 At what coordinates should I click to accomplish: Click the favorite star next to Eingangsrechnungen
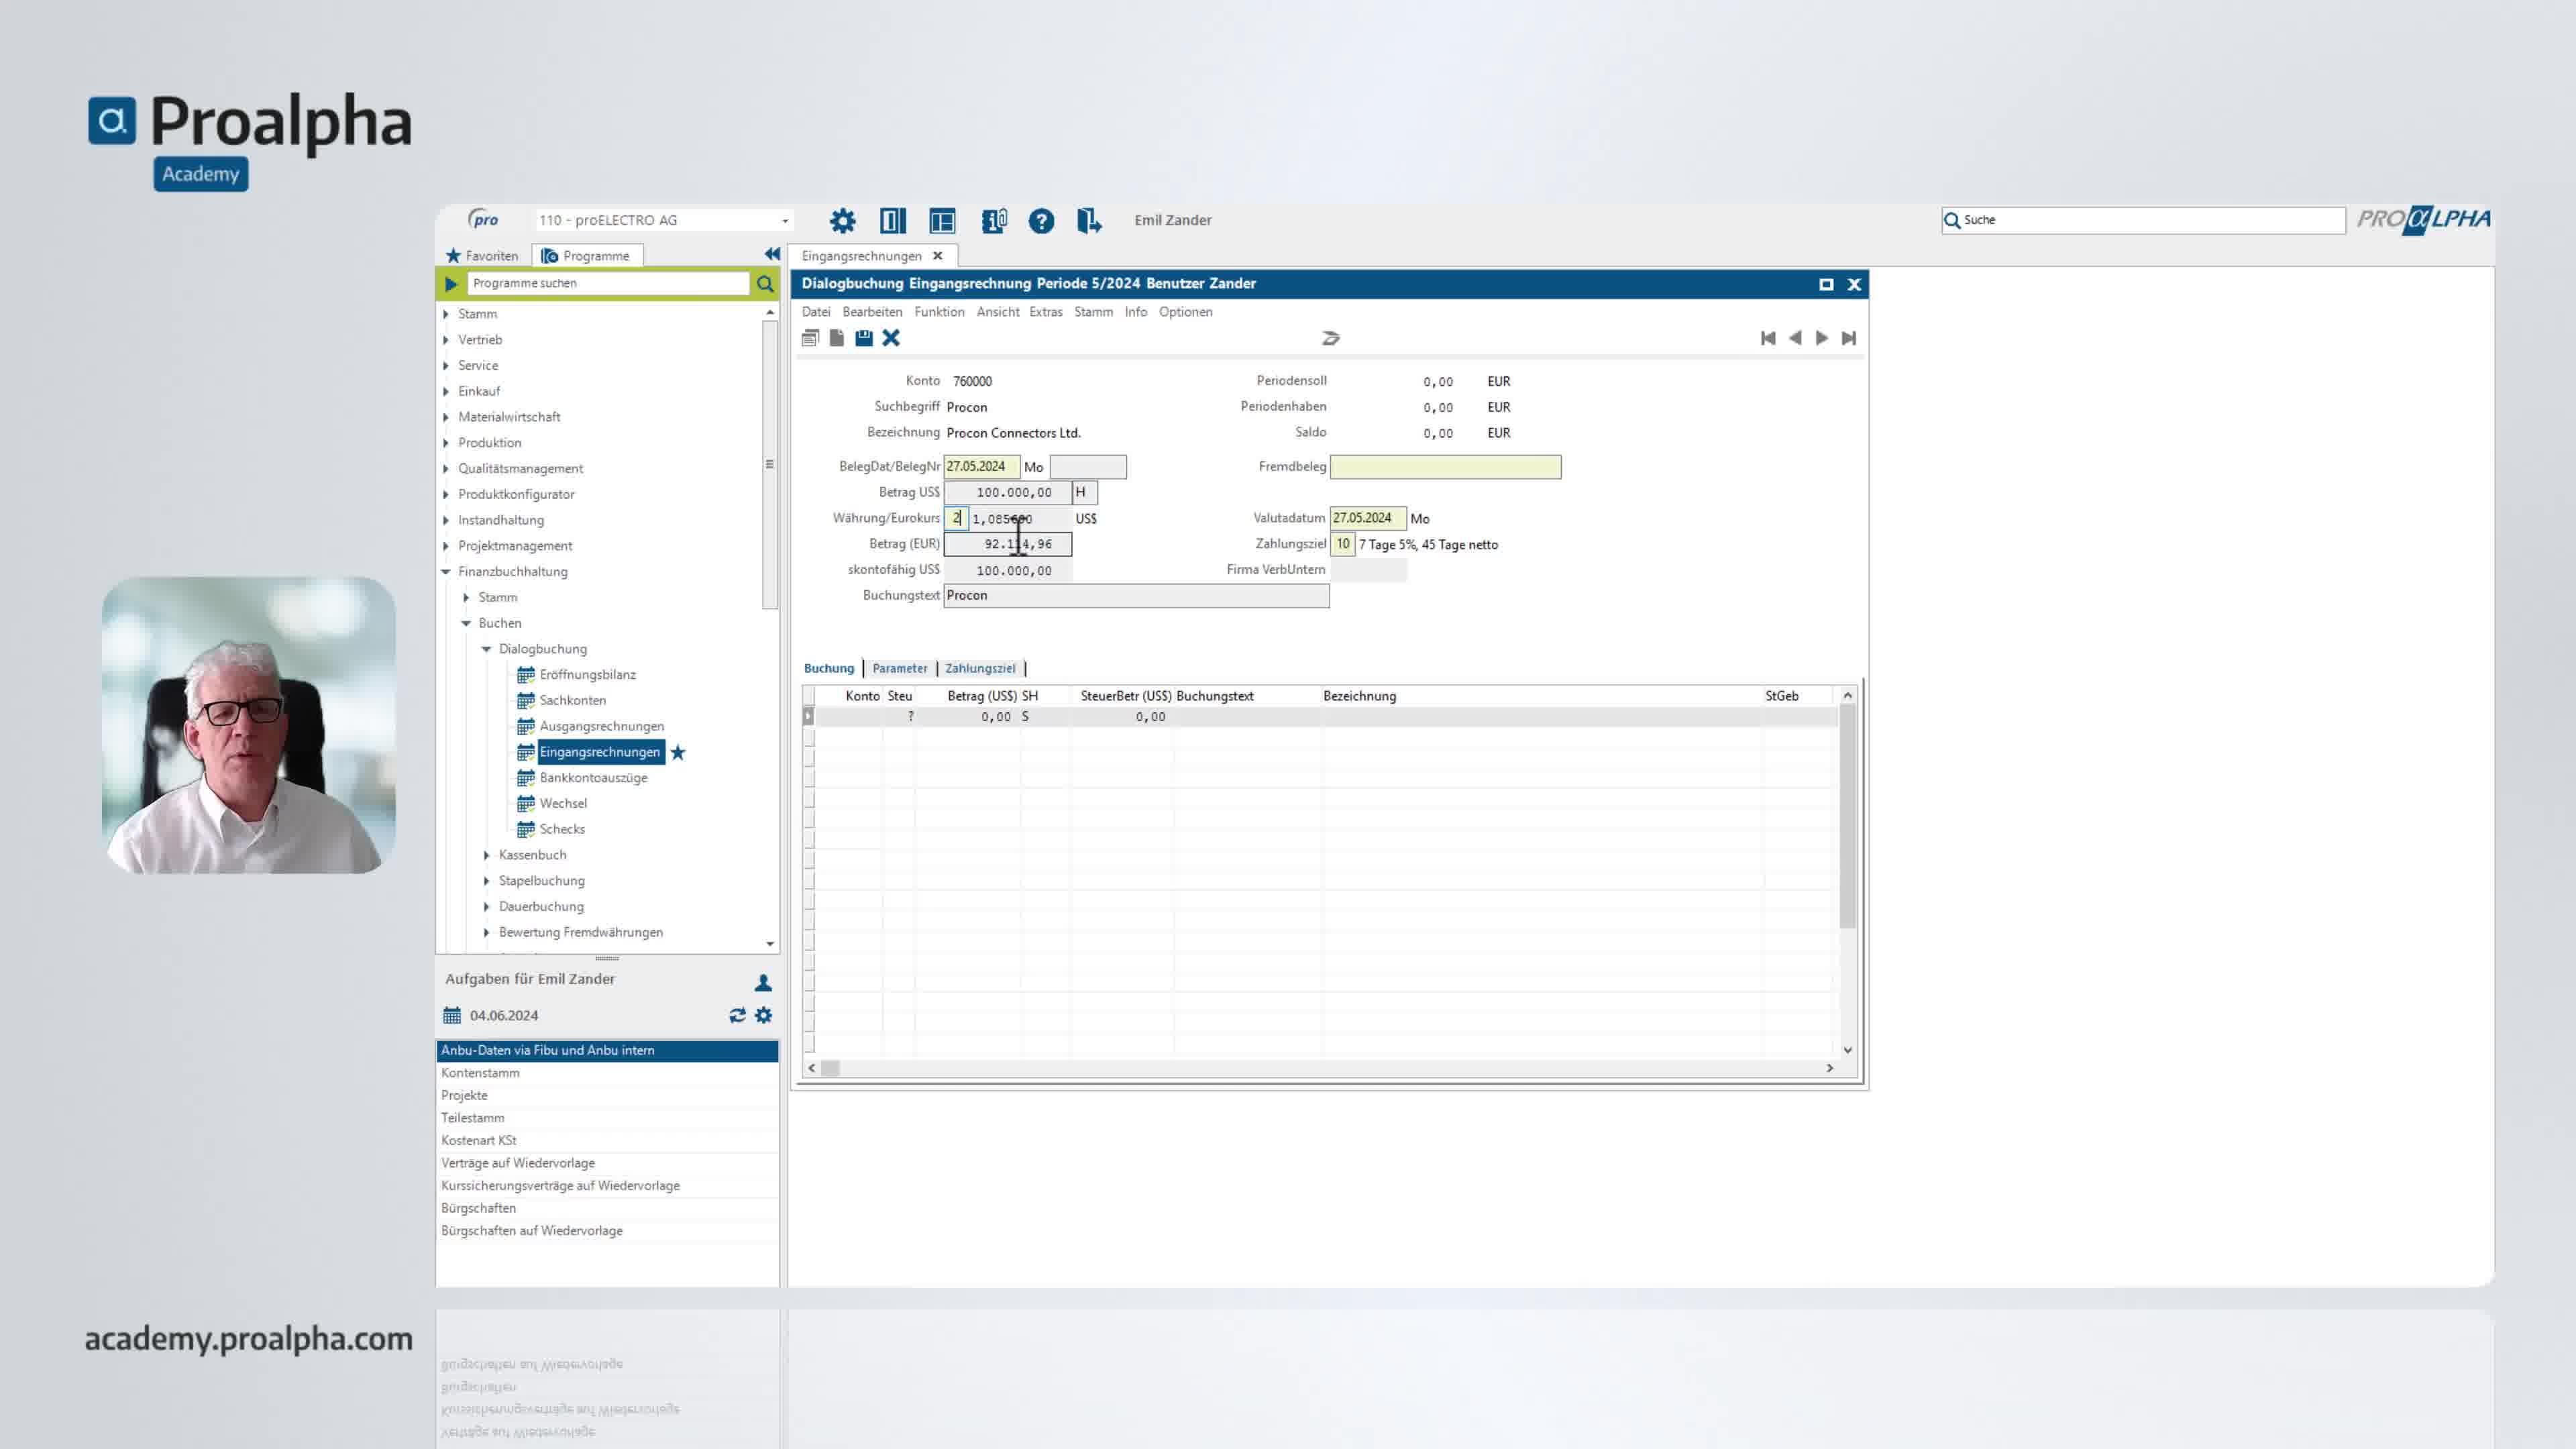point(678,752)
